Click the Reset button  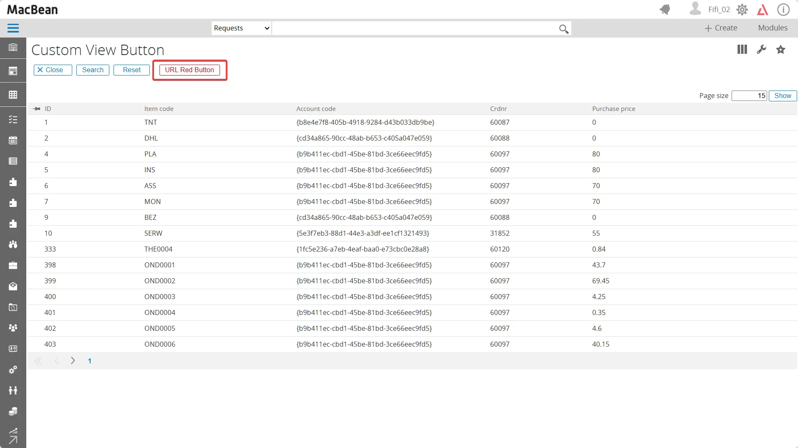[x=131, y=70]
